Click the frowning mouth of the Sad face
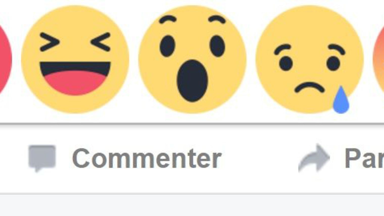Image resolution: width=384 pixels, height=216 pixels. 309,88
